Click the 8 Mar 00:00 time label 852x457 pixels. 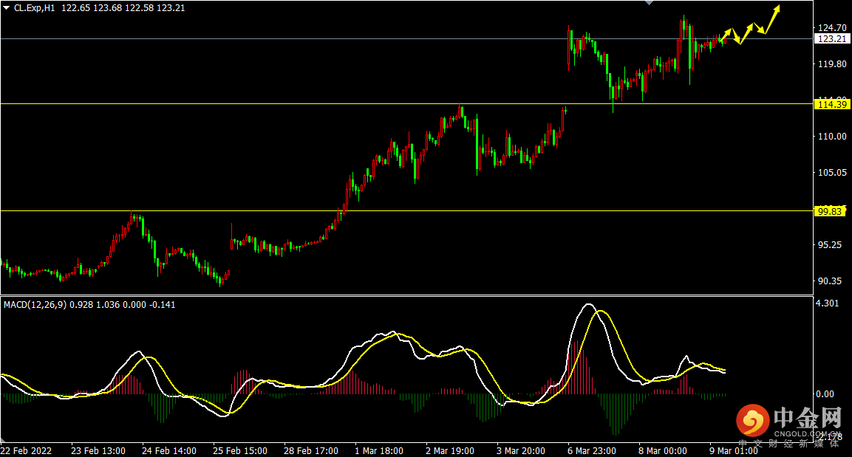(663, 451)
